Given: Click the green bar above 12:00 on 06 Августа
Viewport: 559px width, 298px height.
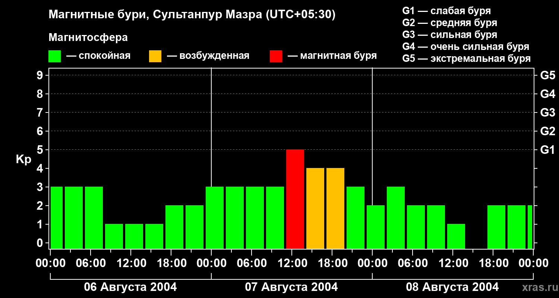Looking at the screenshot, I should click(x=134, y=236).
